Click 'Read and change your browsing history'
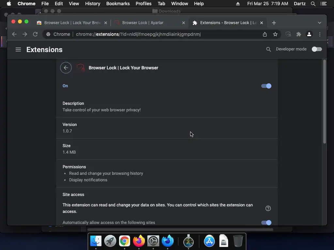The width and height of the screenshot is (334, 250). [x=106, y=173]
